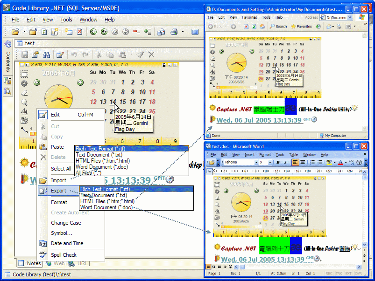Toggle REC indicator in Word status bar

click(x=329, y=274)
